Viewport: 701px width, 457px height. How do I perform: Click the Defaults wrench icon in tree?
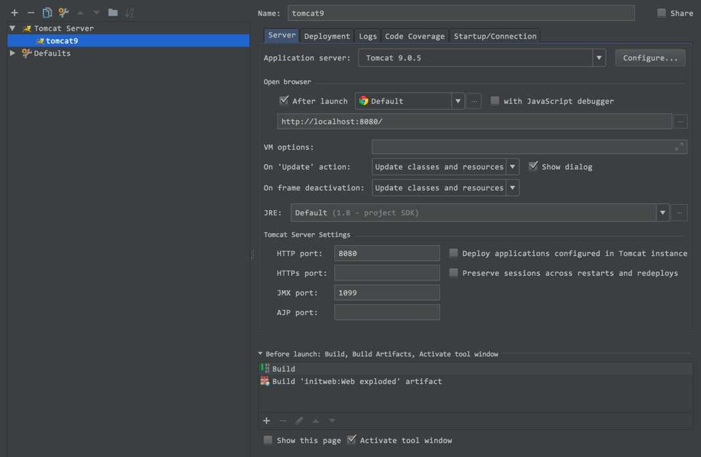coord(26,53)
